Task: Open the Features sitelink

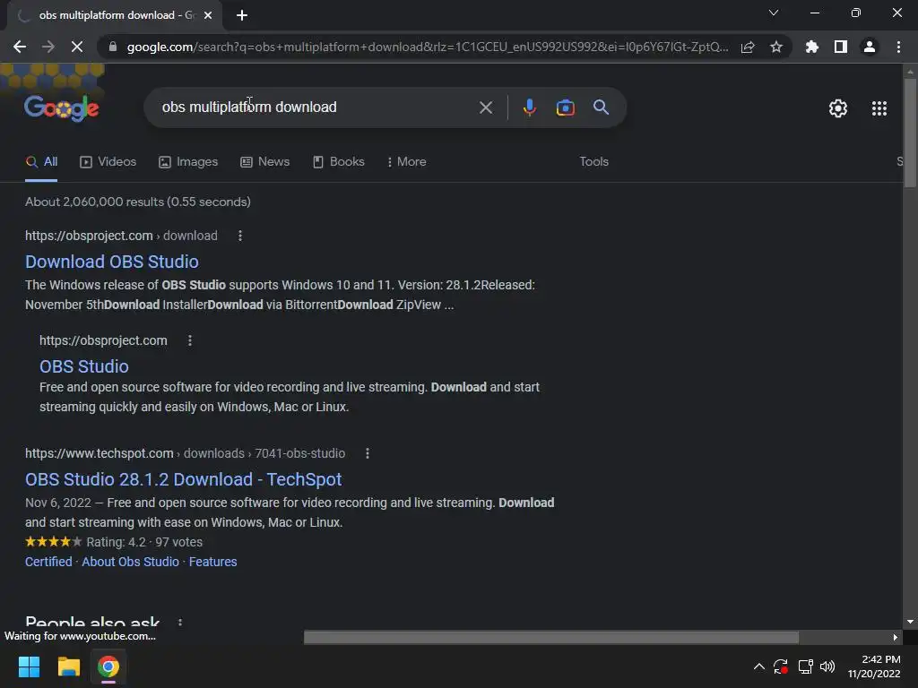Action: coord(213,562)
